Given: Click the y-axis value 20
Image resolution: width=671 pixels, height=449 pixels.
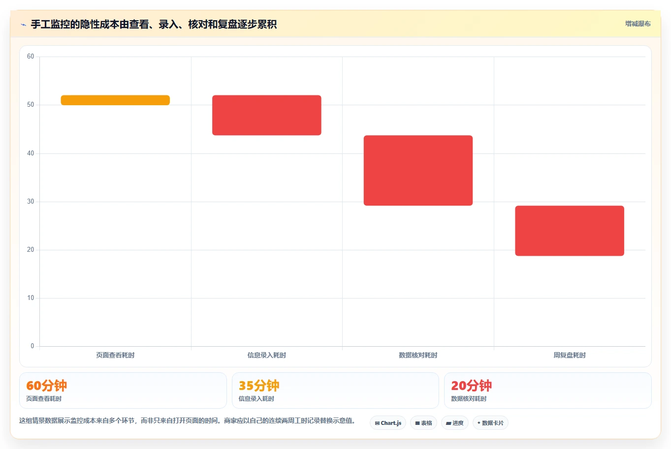Looking at the screenshot, I should pos(31,250).
